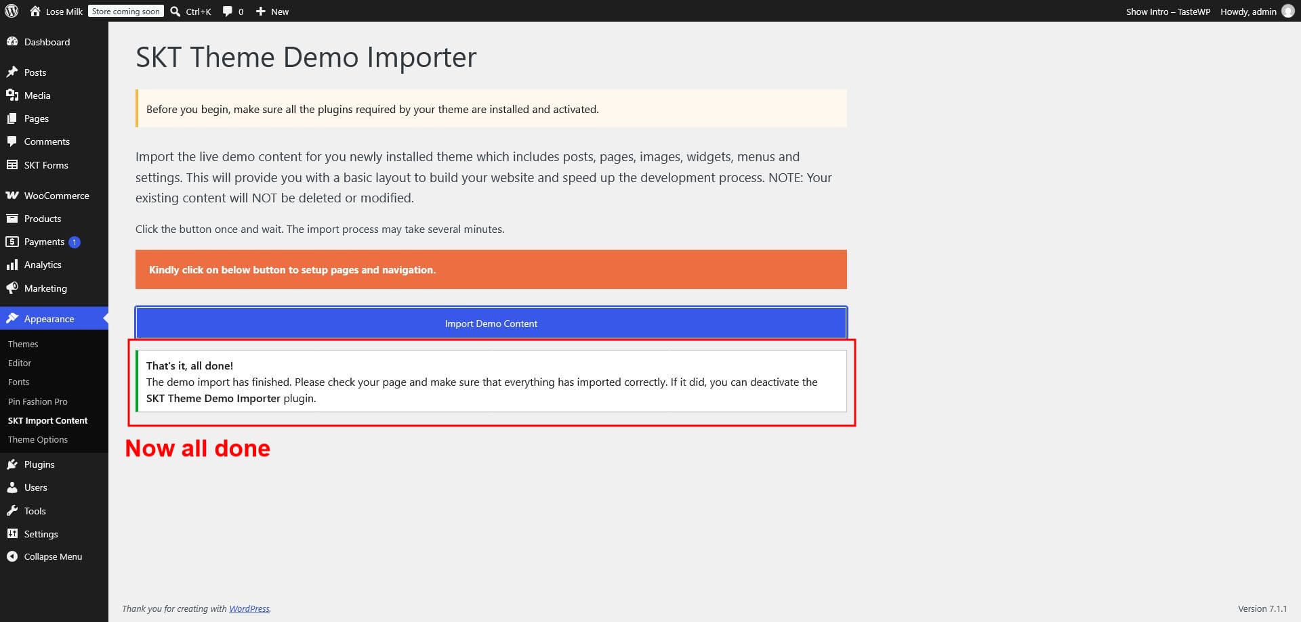Click the Ctrl+K search shortcut label
The height and width of the screenshot is (622, 1301).
(199, 12)
